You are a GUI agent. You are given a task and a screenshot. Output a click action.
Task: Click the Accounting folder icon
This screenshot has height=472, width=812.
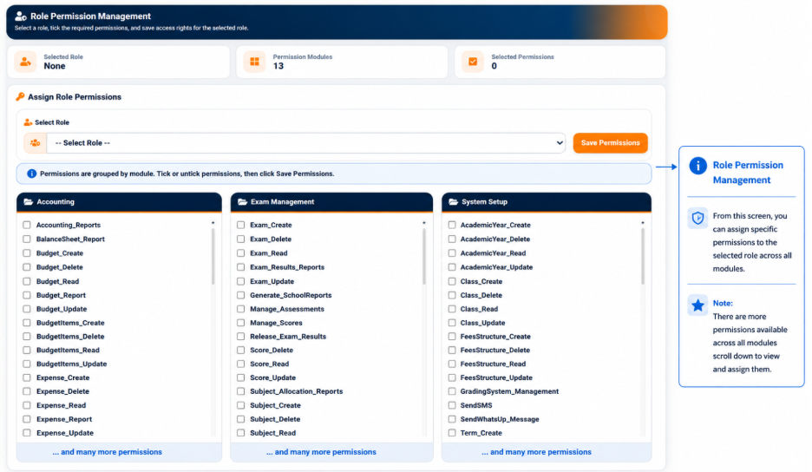pyautogui.click(x=29, y=202)
